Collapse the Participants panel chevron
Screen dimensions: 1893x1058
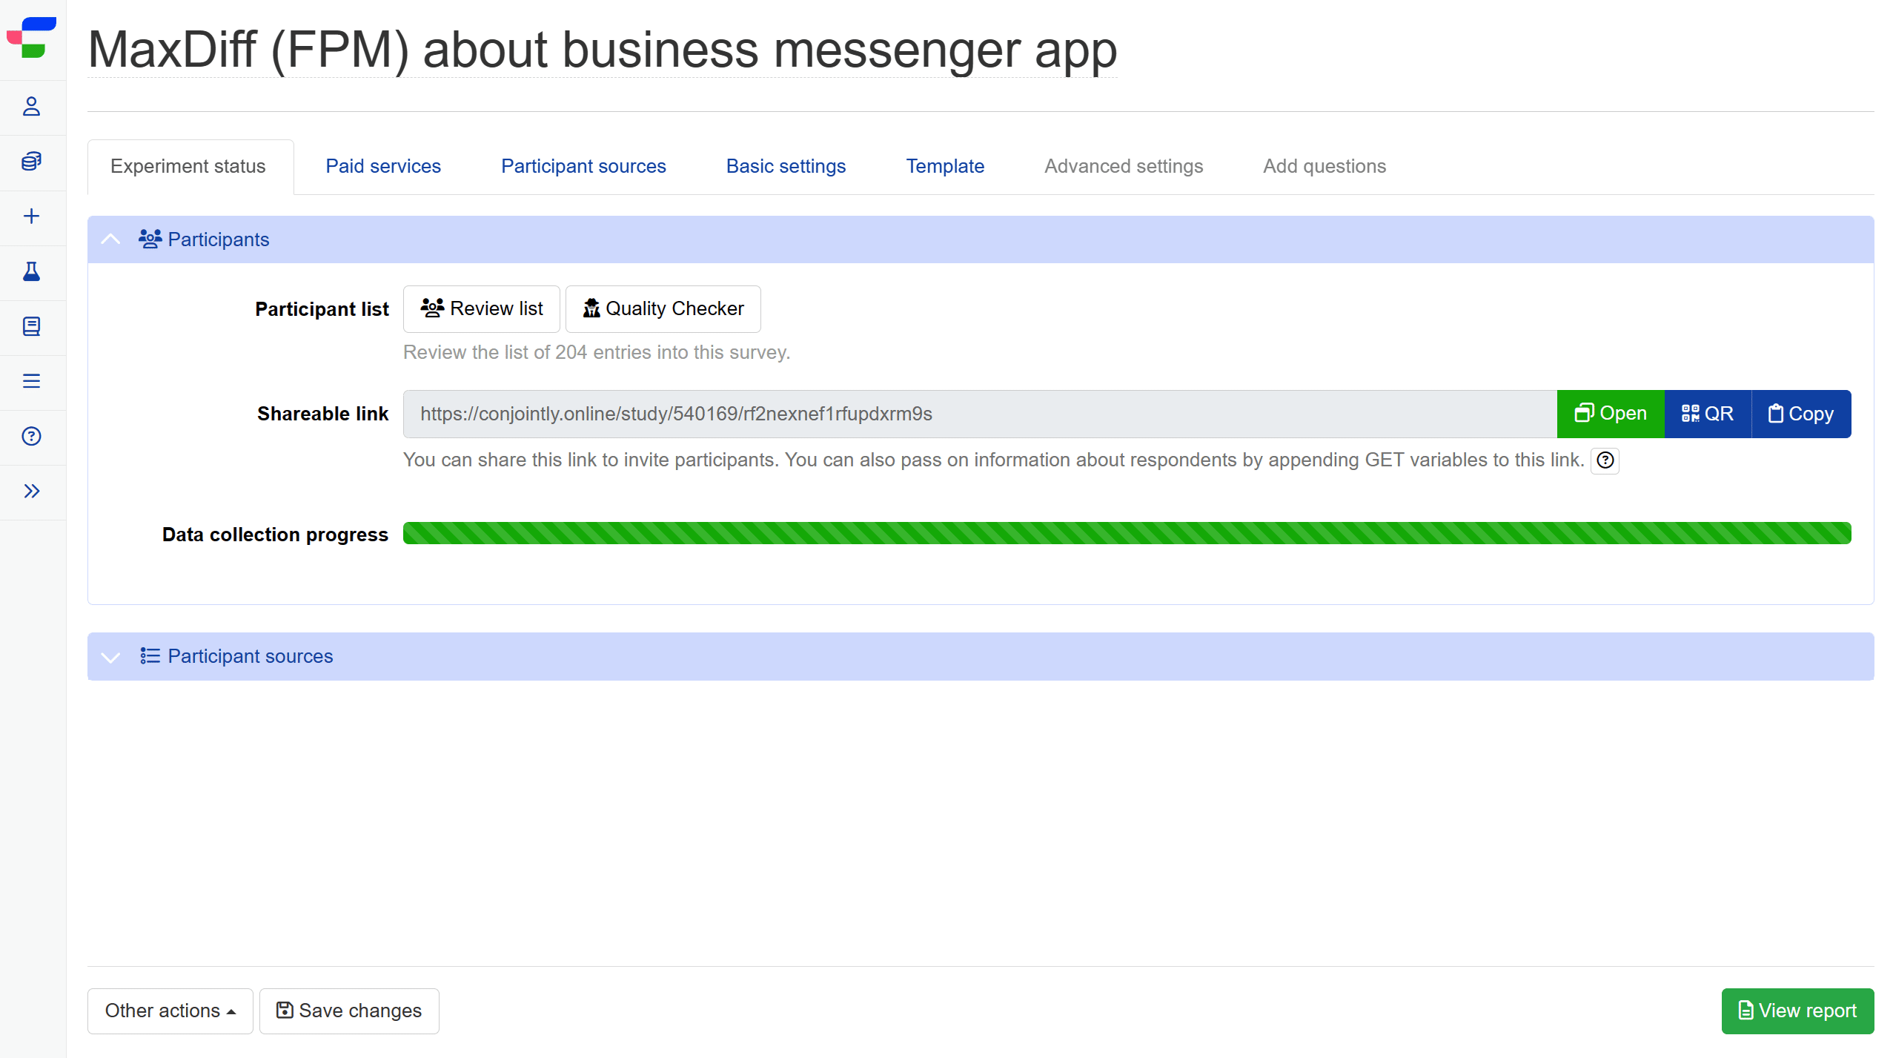[110, 239]
